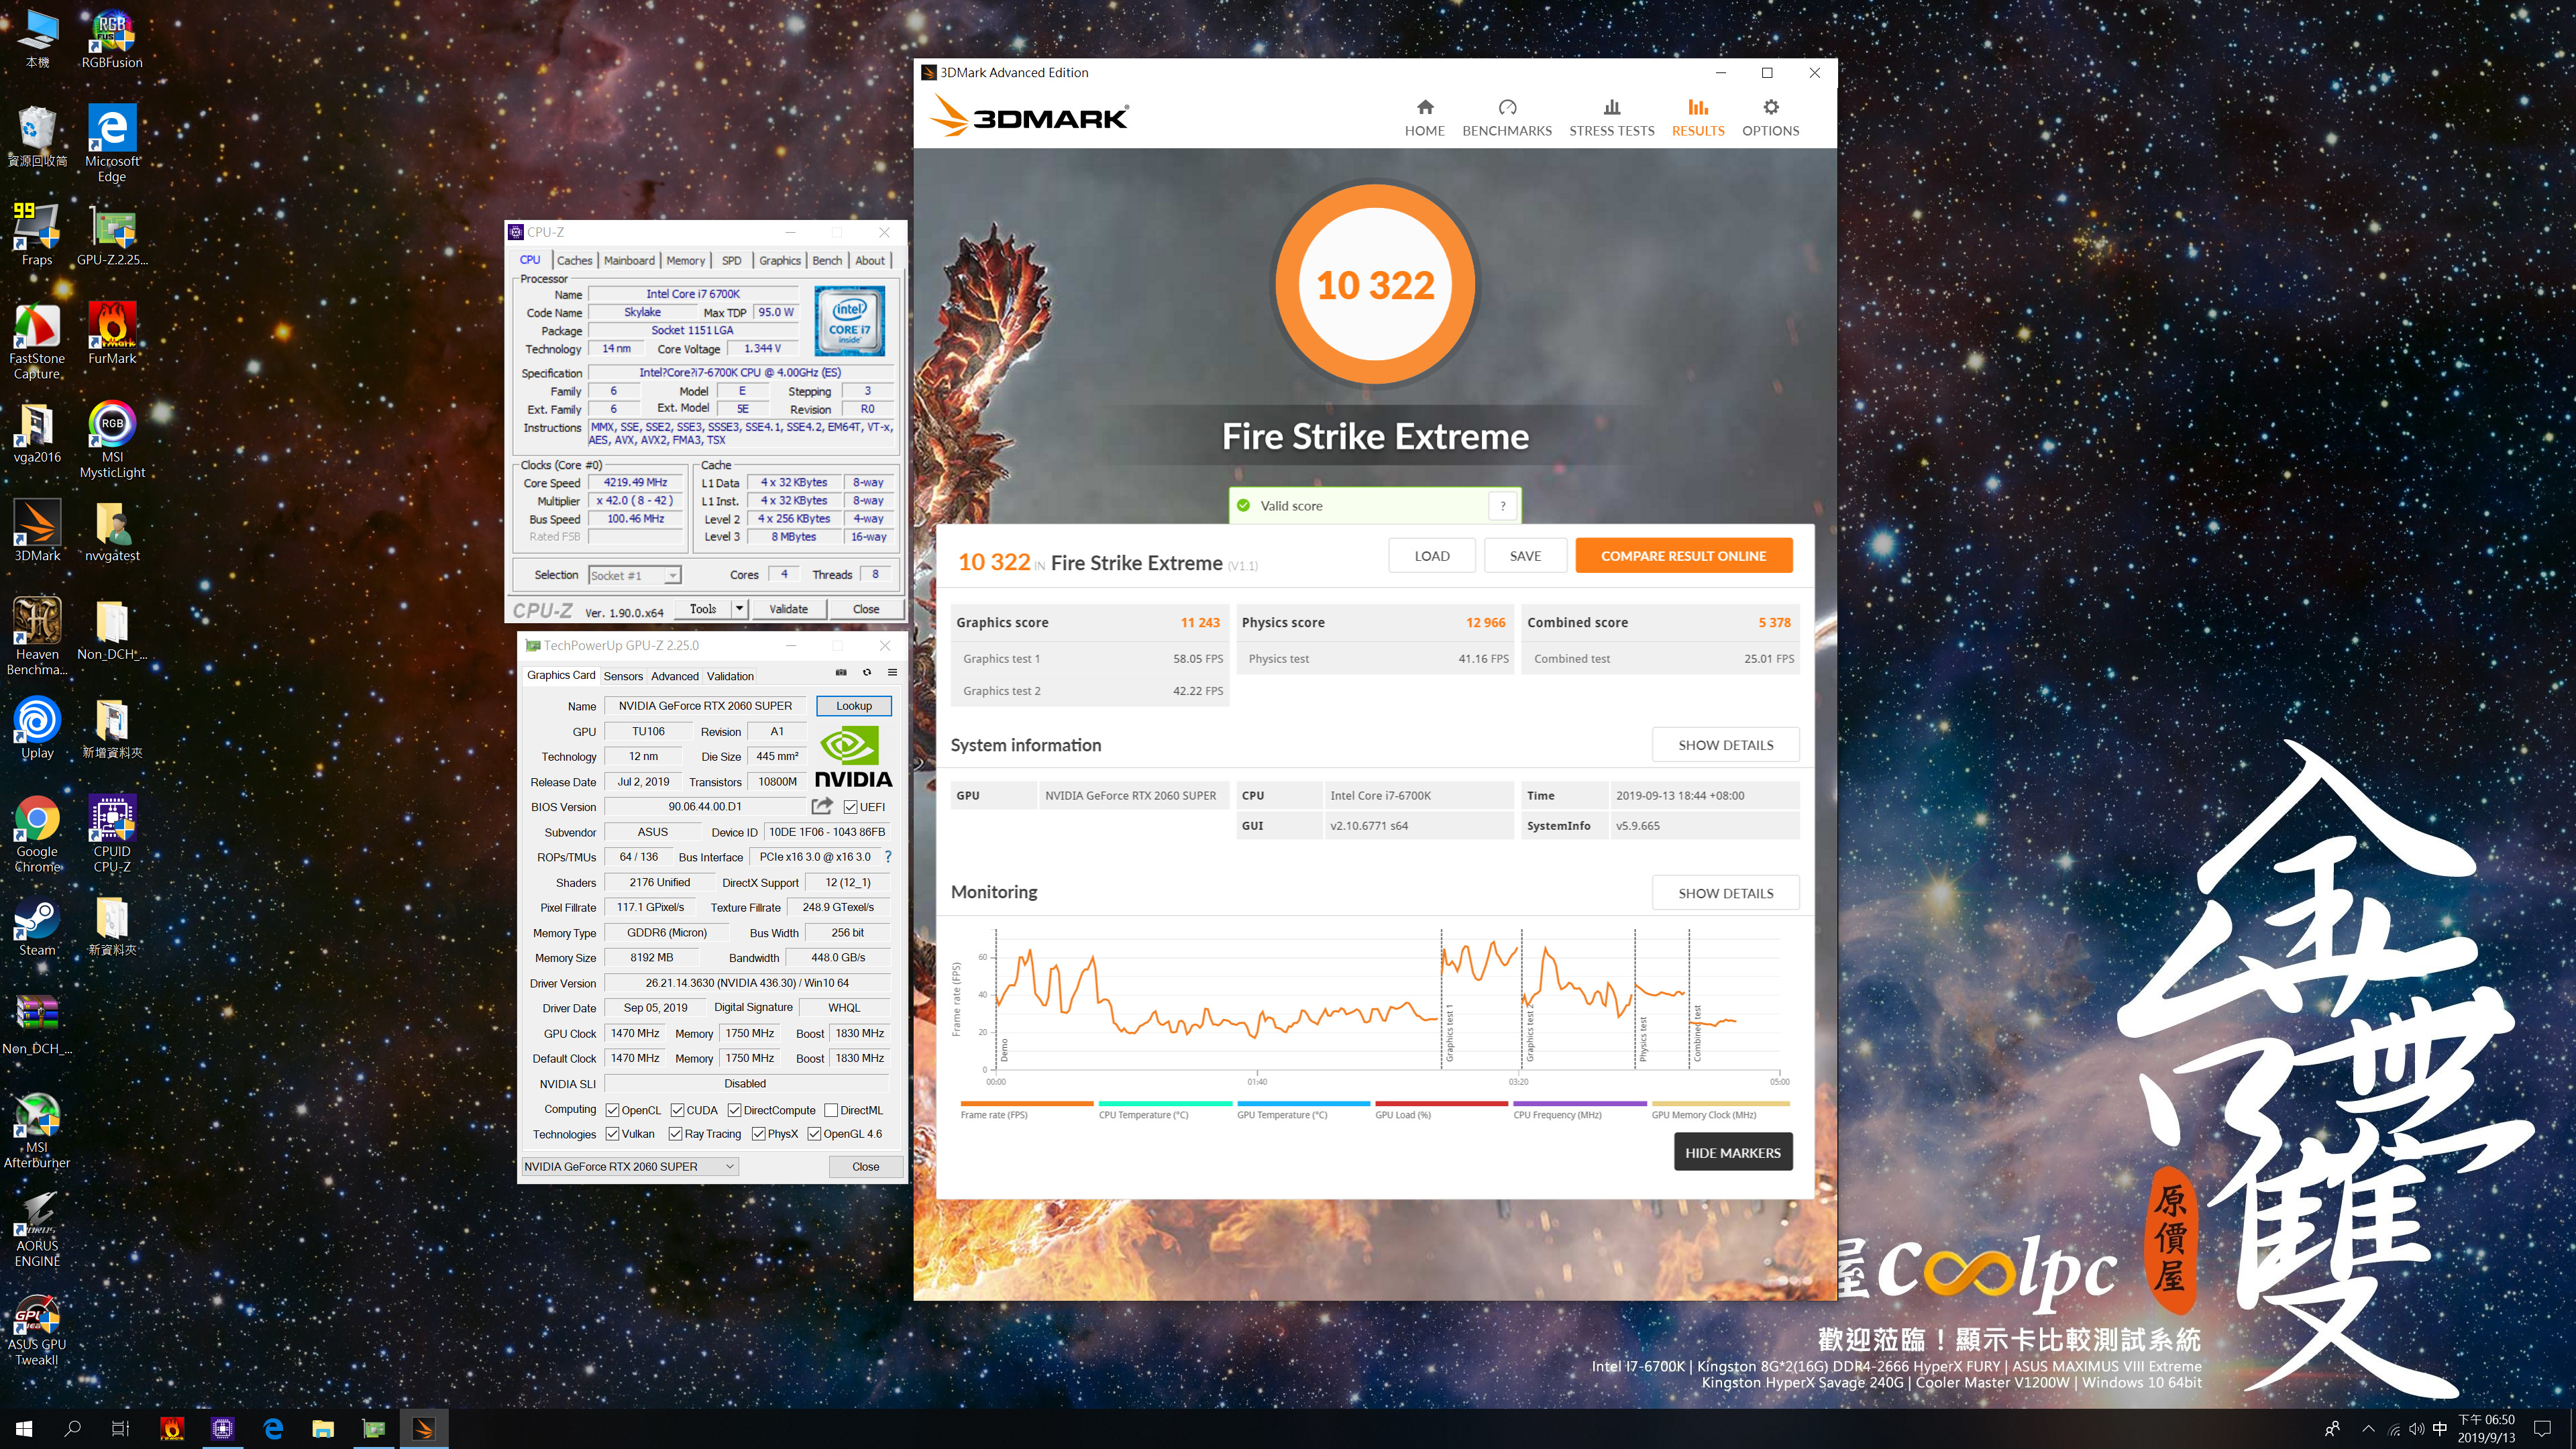Go to 3DMark HOME page

pyautogui.click(x=1424, y=117)
